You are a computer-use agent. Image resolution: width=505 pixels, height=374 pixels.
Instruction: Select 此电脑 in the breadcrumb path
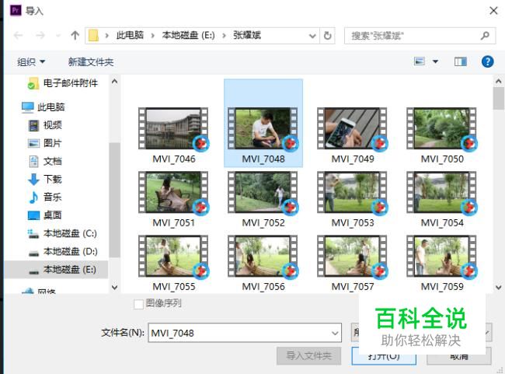[x=130, y=35]
